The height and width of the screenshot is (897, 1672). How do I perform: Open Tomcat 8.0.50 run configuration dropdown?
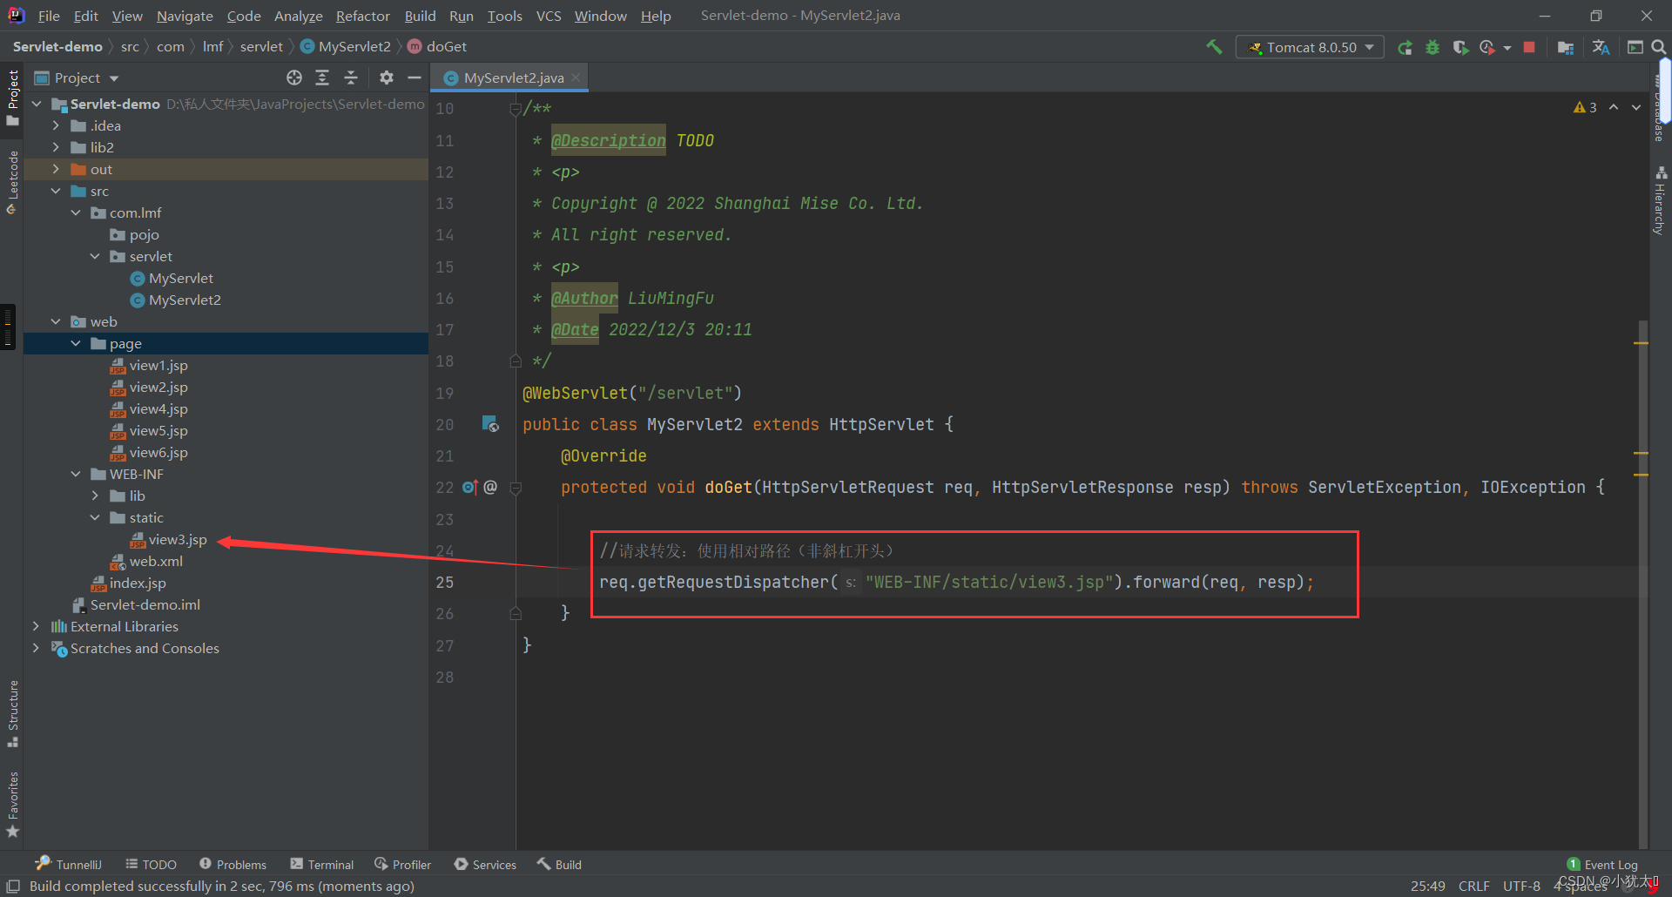tap(1311, 47)
